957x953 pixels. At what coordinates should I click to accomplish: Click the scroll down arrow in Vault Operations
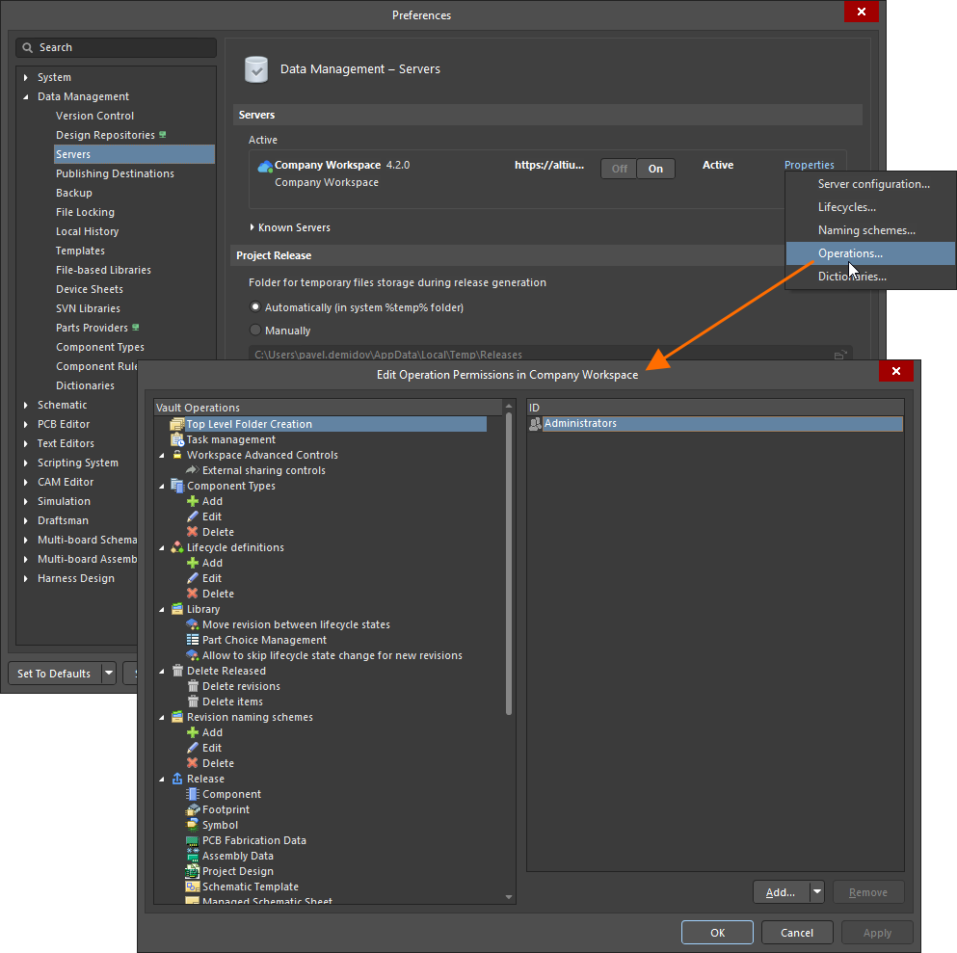coord(509,897)
